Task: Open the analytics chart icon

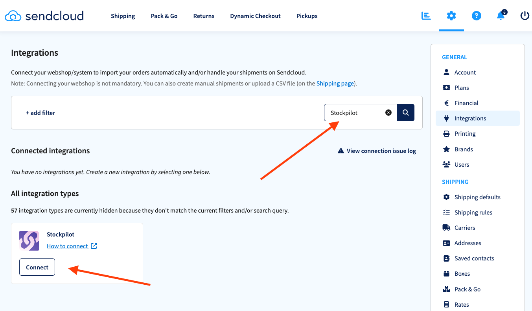Action: pos(426,16)
